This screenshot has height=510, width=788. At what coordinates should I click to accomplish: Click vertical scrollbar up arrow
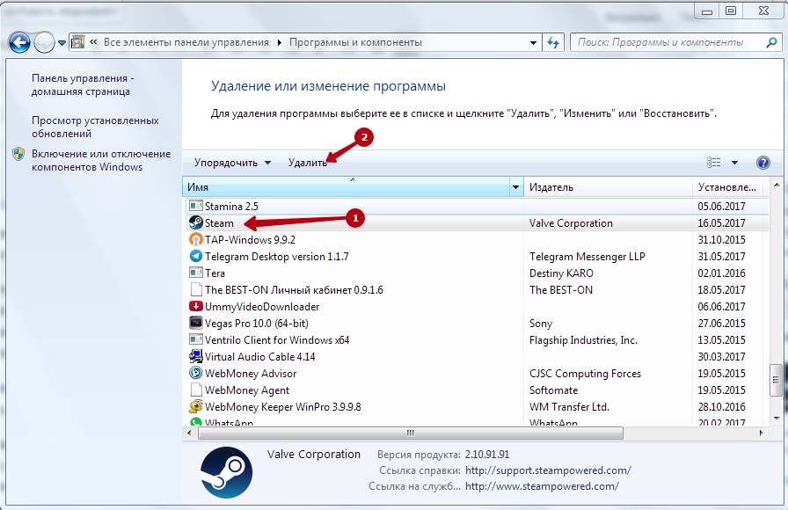tap(777, 185)
